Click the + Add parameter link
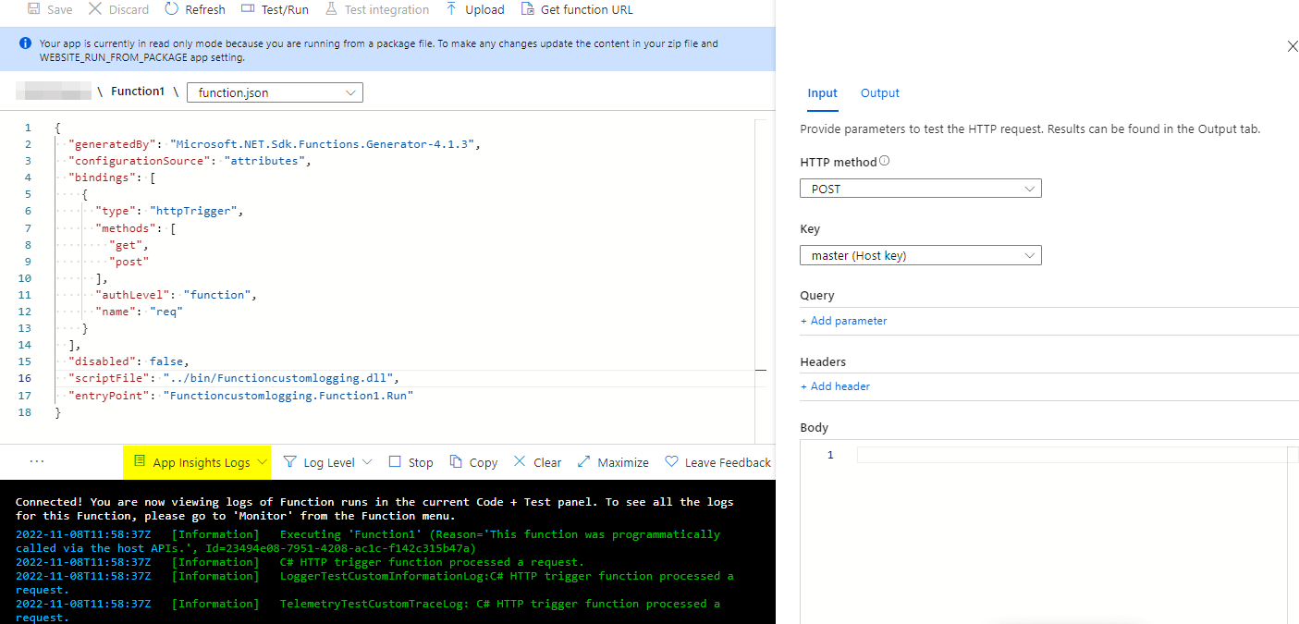Image resolution: width=1299 pixels, height=624 pixels. 843,321
